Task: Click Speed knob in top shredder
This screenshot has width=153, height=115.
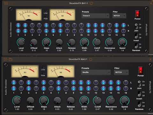Action: pyautogui.click(x=122, y=42)
